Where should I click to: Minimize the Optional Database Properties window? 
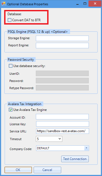[77, 4]
